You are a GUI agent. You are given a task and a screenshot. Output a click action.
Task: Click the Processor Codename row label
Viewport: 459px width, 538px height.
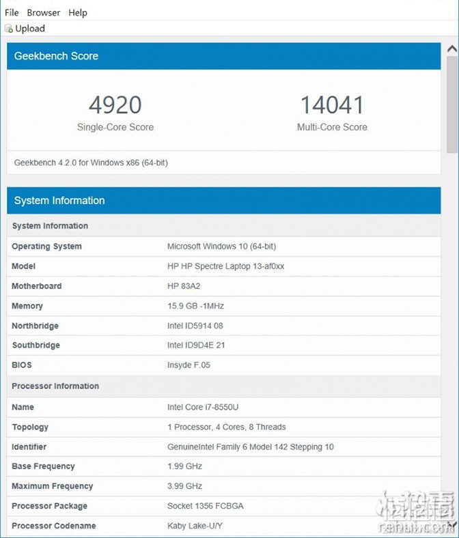coord(54,526)
